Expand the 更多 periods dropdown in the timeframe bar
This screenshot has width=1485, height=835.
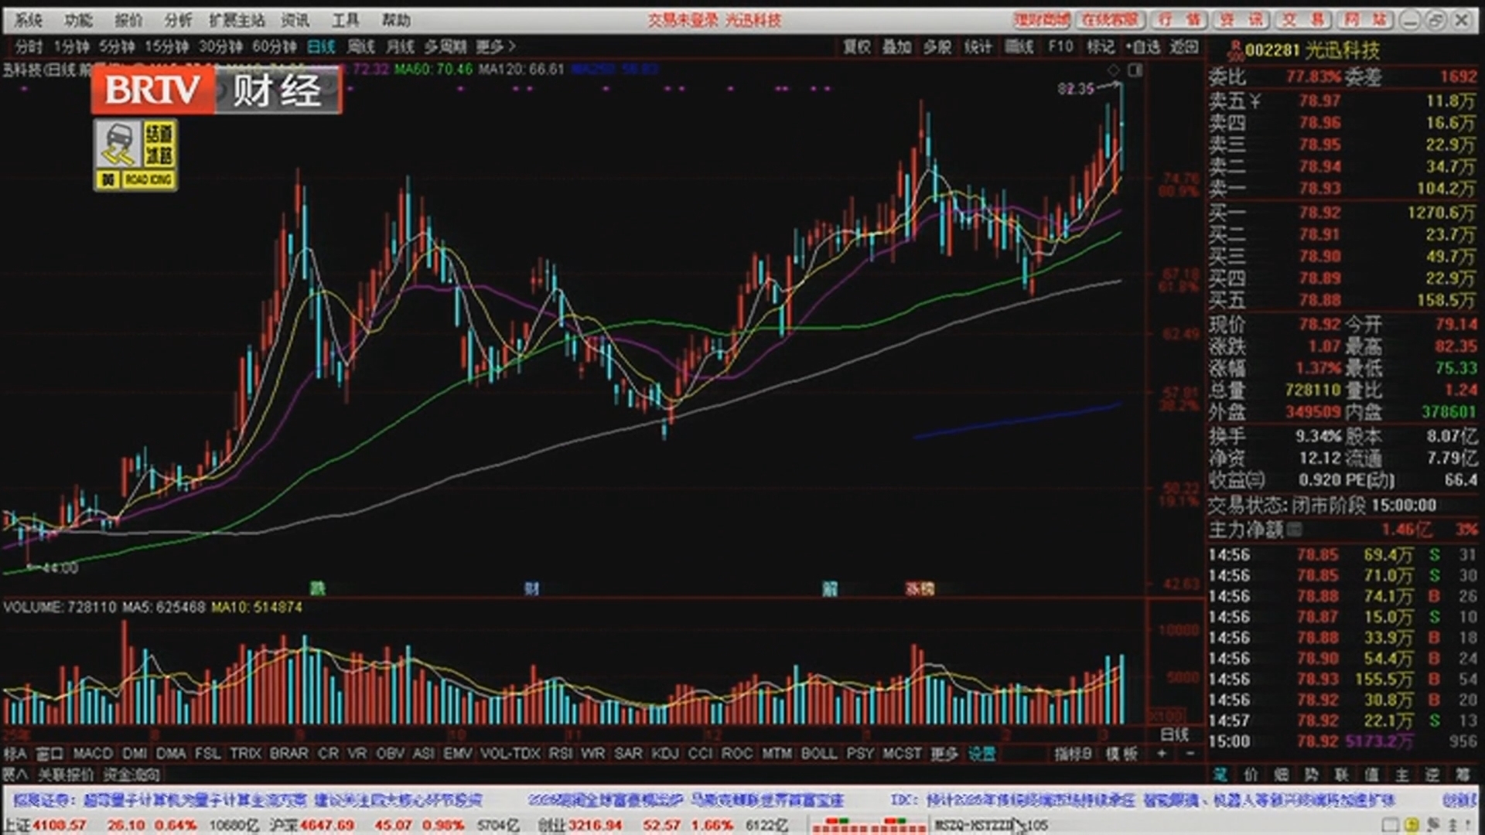coord(495,47)
